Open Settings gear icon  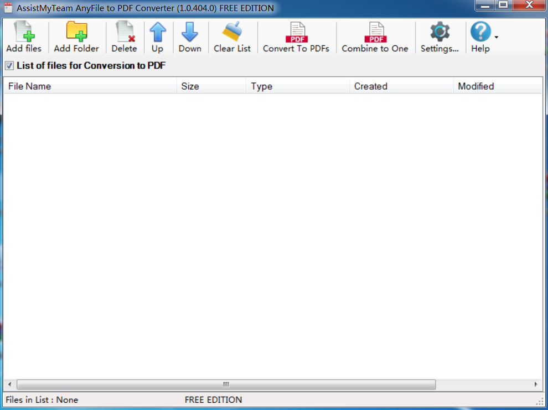pos(440,37)
